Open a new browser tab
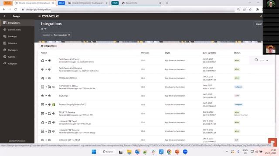This screenshot has height=156, width=279. click(x=167, y=3)
